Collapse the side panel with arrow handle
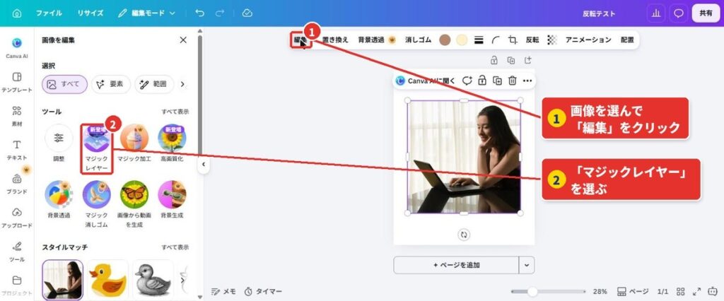The height and width of the screenshot is (301, 724). pos(204,165)
